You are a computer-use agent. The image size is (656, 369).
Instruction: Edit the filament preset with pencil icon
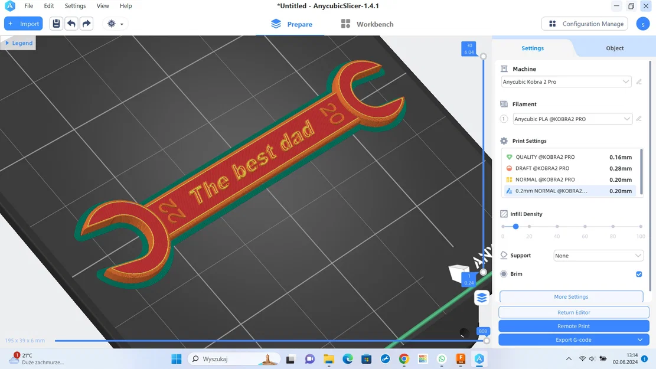coord(639,119)
